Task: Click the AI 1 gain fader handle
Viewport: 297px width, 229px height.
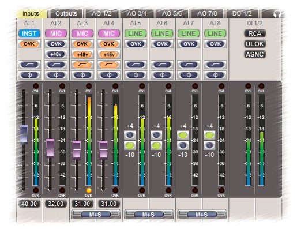Action: coord(24,134)
